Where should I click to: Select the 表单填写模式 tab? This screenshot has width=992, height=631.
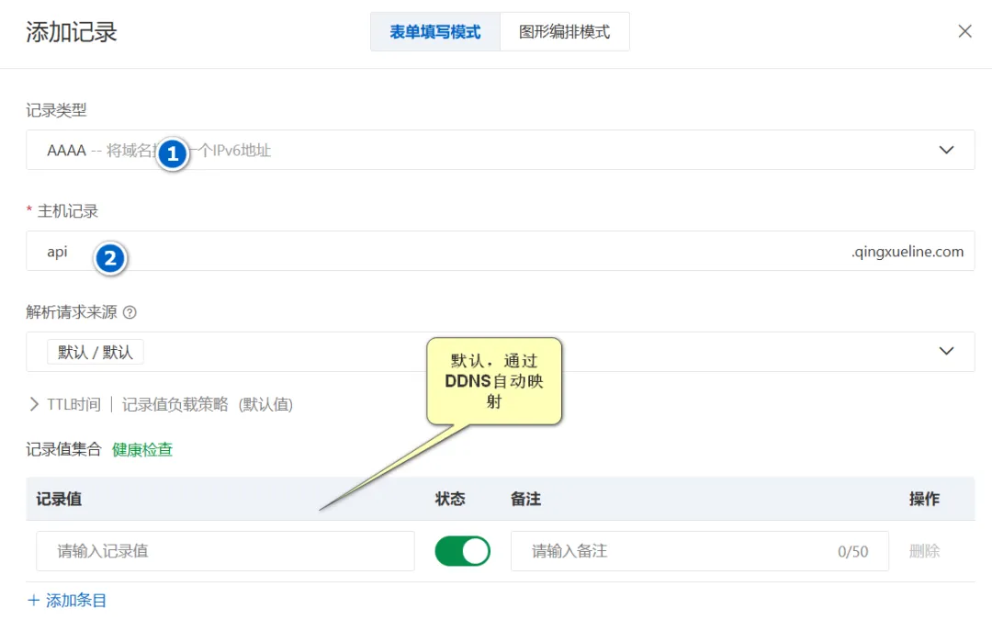[434, 30]
